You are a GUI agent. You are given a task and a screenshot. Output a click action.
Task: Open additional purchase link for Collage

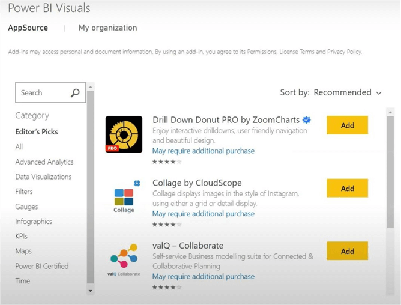(203, 214)
